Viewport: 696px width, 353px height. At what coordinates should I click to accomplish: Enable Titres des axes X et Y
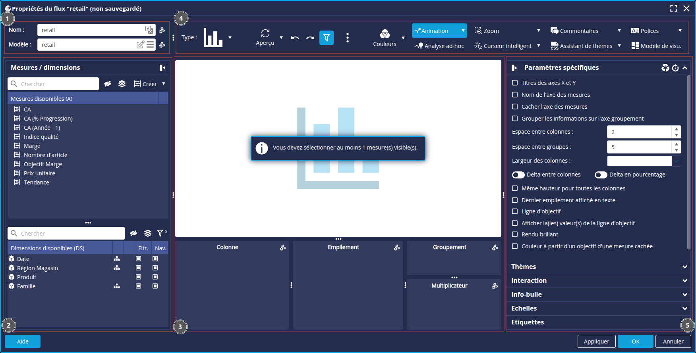tap(515, 83)
